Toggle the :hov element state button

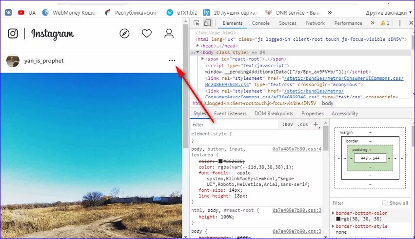(287, 125)
